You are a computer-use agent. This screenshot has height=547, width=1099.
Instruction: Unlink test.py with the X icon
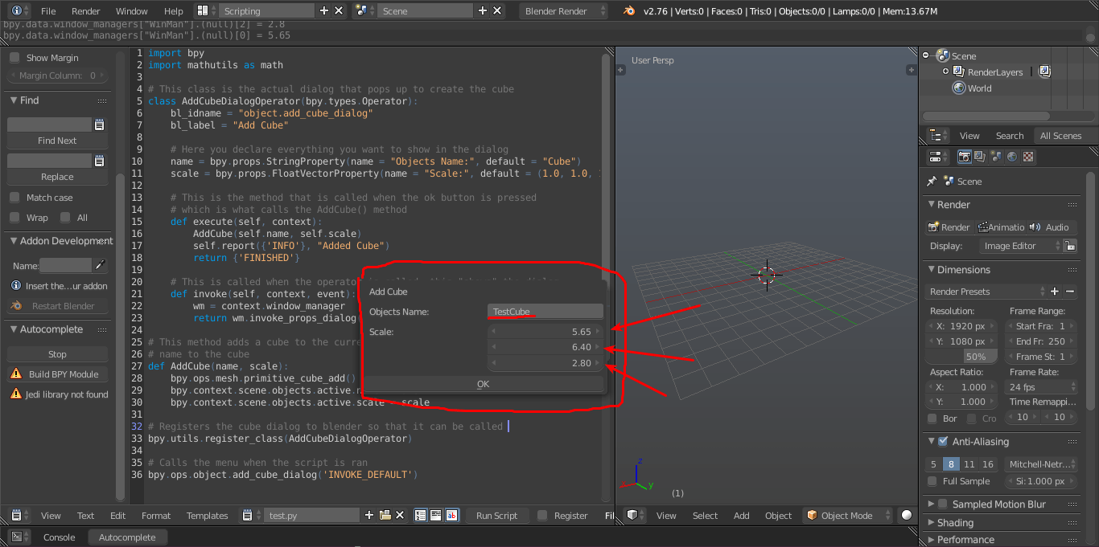click(x=400, y=516)
